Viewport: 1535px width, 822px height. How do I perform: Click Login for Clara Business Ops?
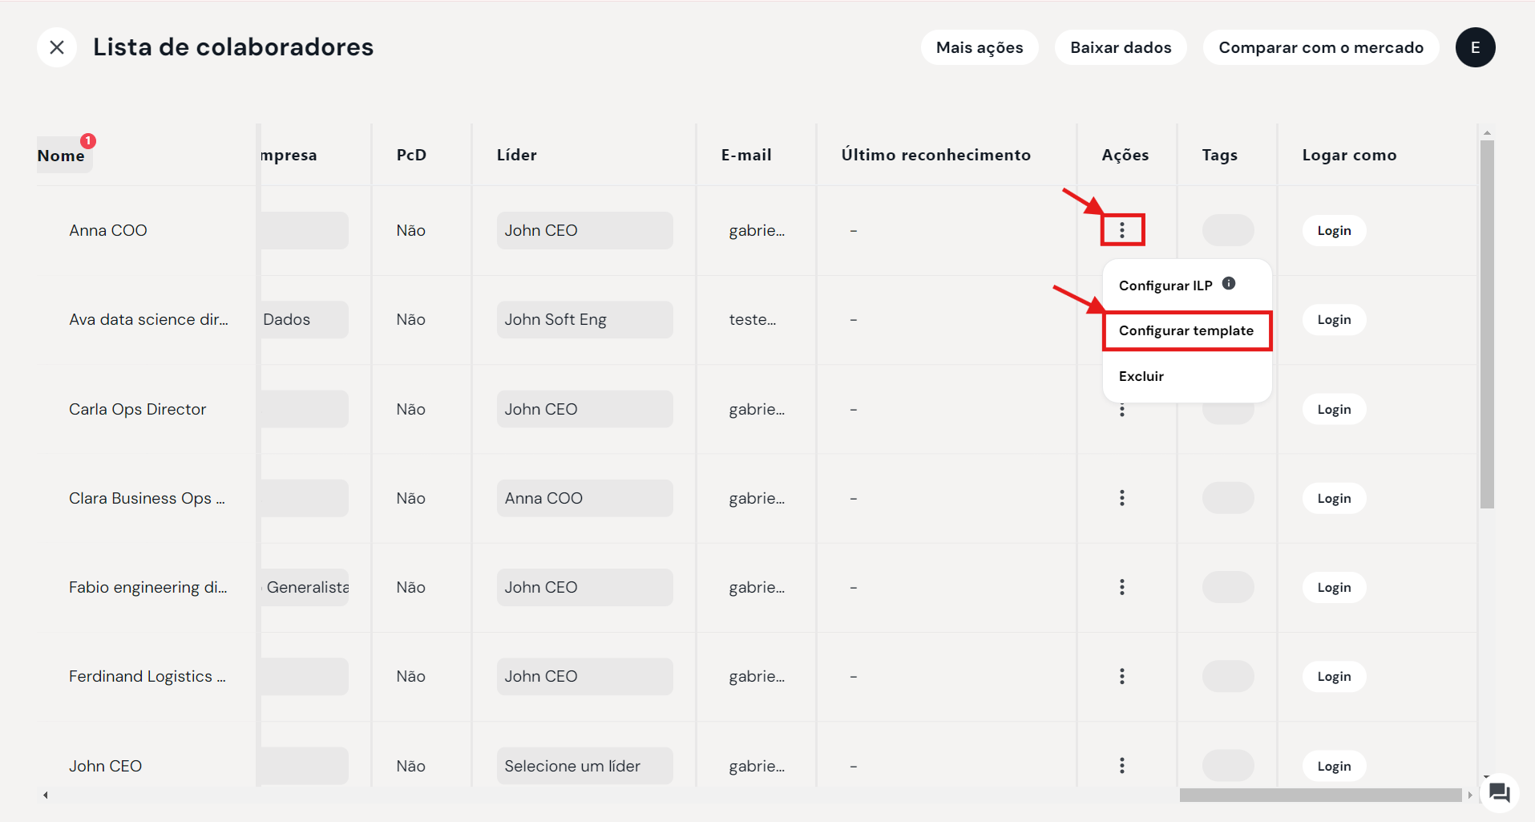click(1334, 498)
